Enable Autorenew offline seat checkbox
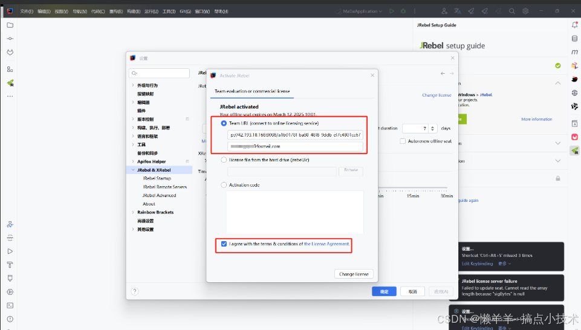 click(403, 141)
